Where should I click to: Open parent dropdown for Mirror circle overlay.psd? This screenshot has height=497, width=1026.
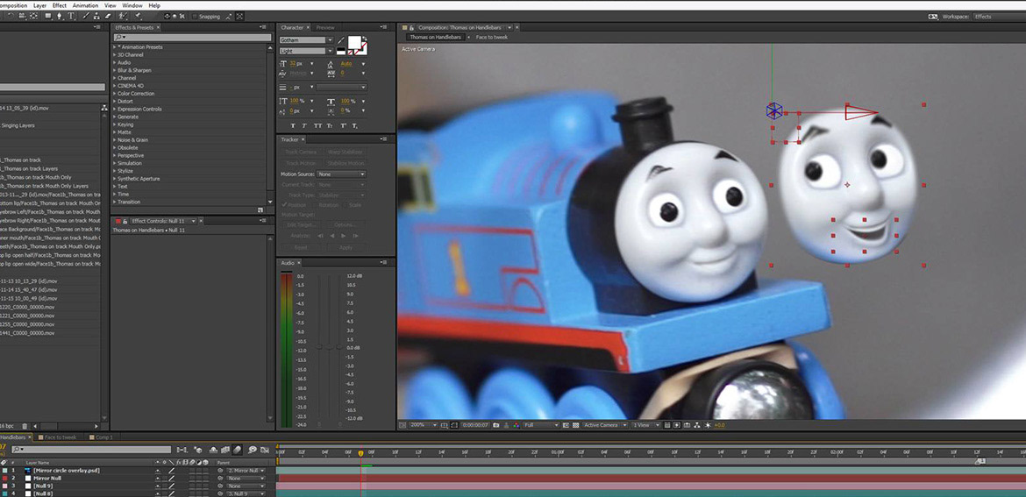[246, 470]
